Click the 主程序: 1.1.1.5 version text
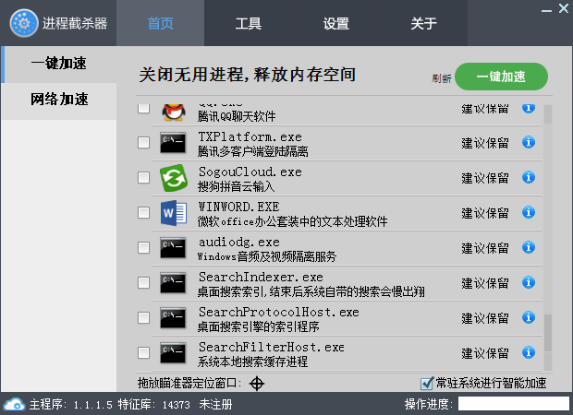 coord(71,405)
